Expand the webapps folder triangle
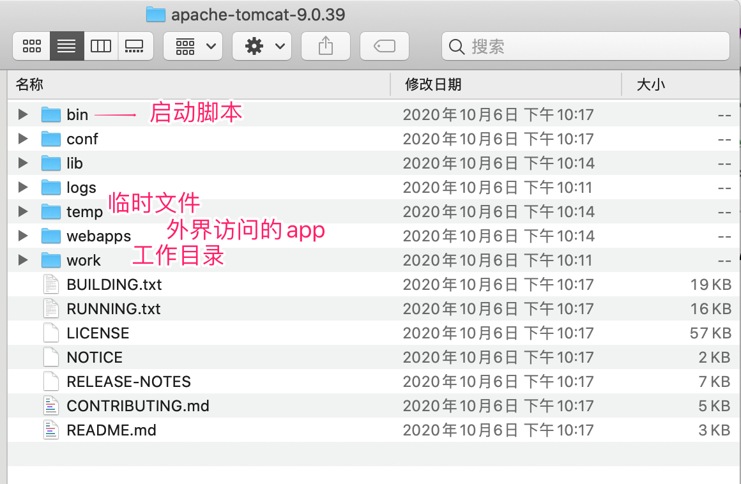The height and width of the screenshot is (484, 741). [x=23, y=236]
